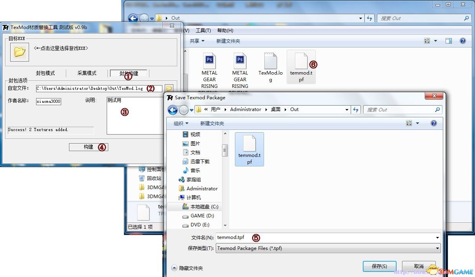Open help in the Save dialog
The width and height of the screenshot is (475, 277).
(434, 123)
